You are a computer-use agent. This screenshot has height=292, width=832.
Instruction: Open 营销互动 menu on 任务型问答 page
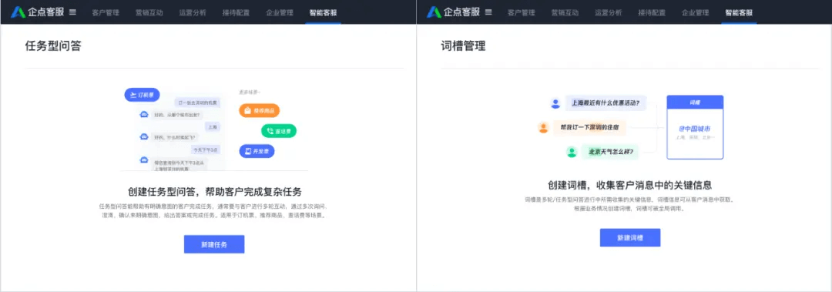(x=149, y=12)
